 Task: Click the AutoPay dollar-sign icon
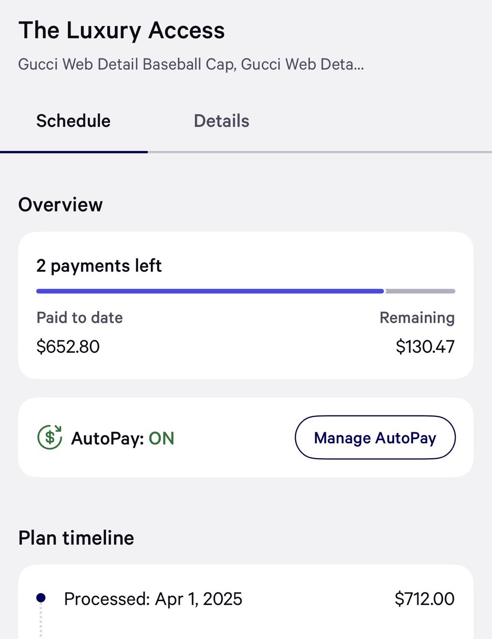[49, 437]
